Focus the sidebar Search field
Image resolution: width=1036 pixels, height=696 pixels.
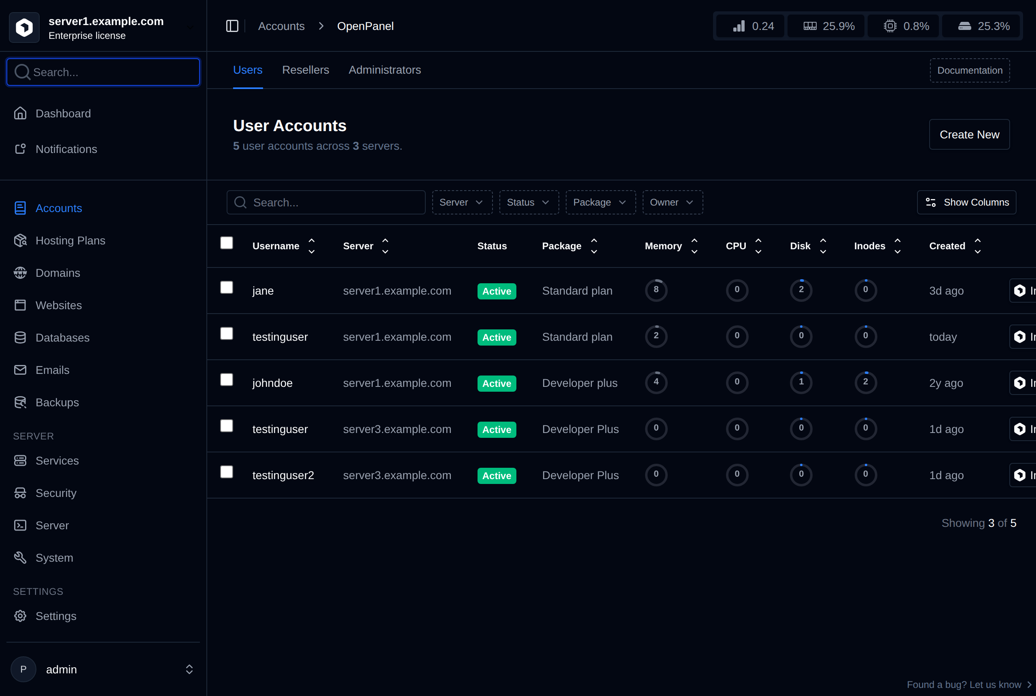pyautogui.click(x=103, y=72)
